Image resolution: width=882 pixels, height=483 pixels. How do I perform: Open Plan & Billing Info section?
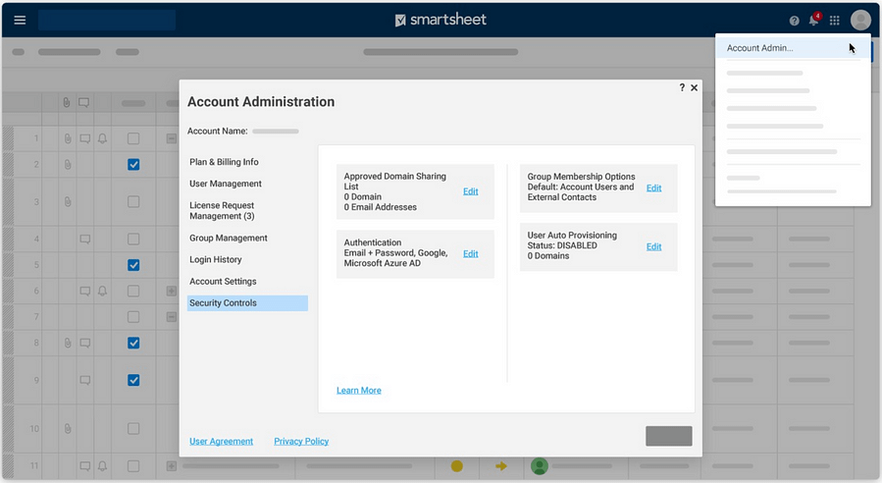tap(224, 162)
